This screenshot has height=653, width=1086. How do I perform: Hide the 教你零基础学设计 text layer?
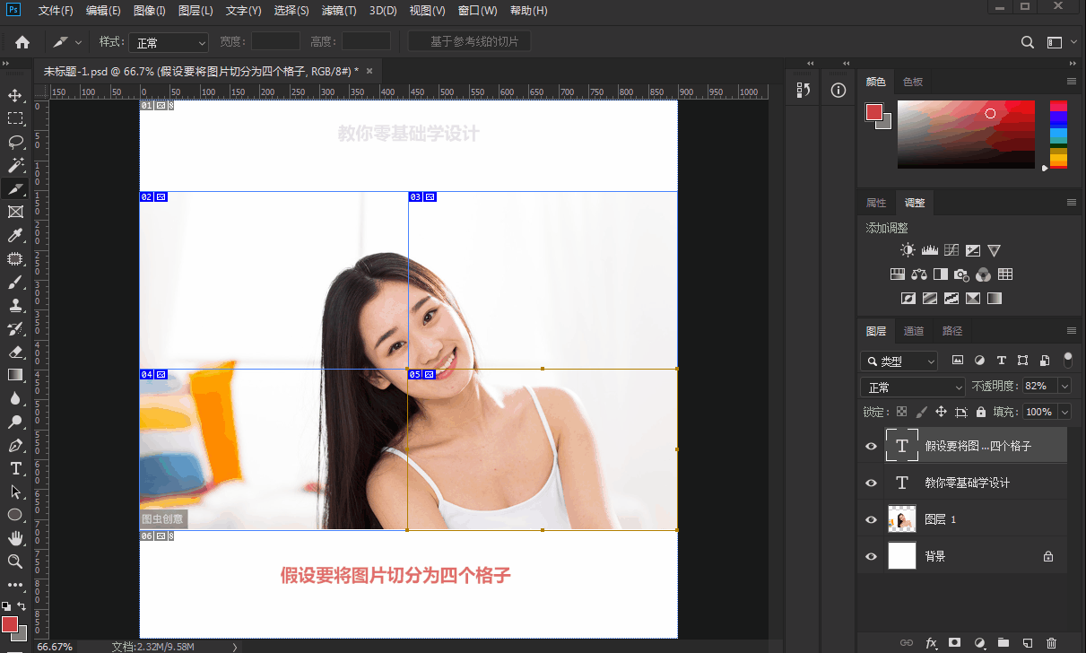click(871, 483)
